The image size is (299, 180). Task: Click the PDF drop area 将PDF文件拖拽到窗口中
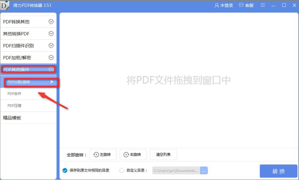pyautogui.click(x=179, y=80)
